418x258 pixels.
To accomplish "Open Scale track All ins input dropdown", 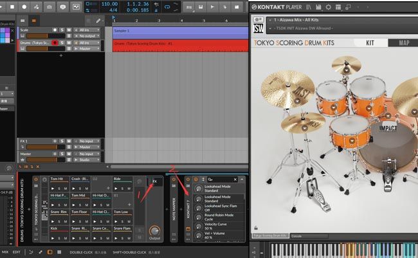I will point(87,30).
